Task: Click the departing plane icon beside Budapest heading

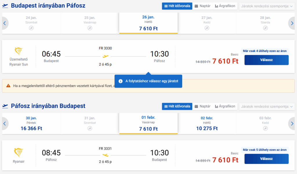Action: click(x=5, y=6)
